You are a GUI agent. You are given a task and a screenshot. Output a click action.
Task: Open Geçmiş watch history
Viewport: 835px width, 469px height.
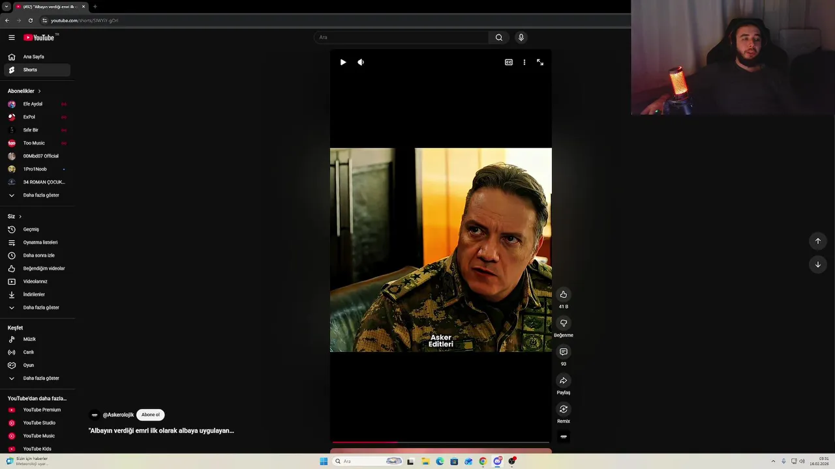(37, 229)
